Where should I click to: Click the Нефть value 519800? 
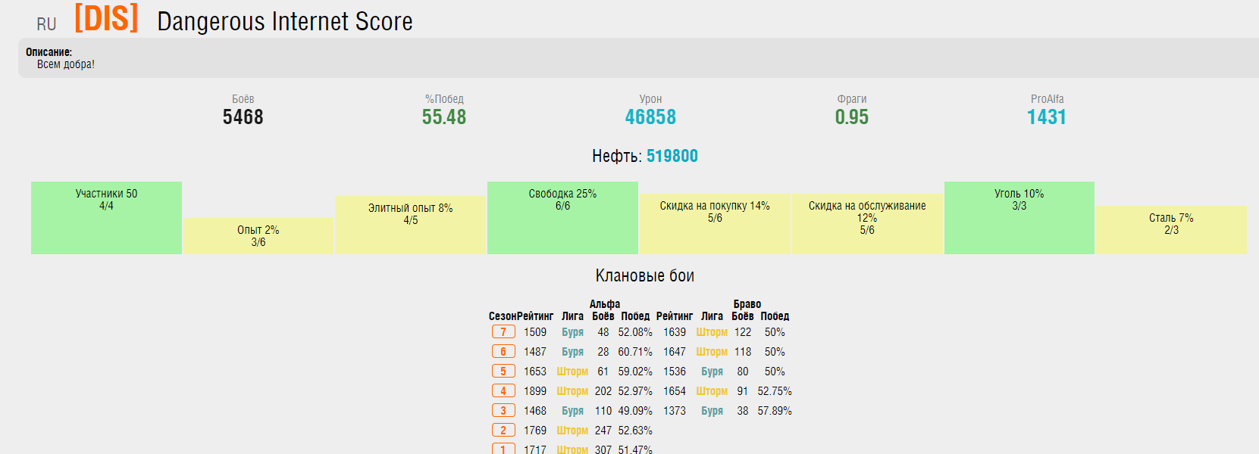(x=672, y=156)
